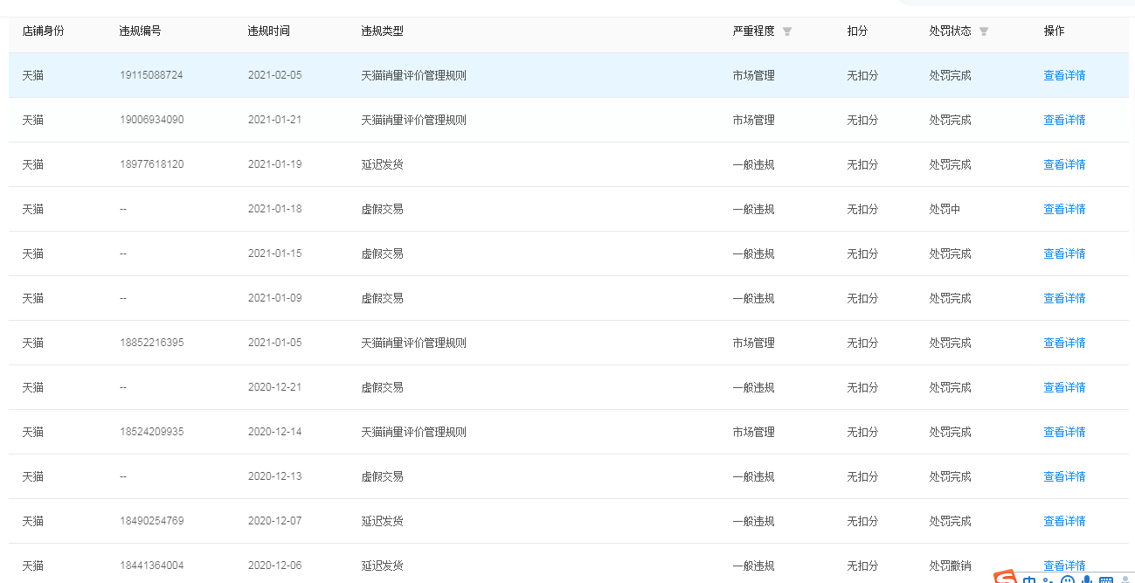Select violation number 18441364004

[x=151, y=566]
